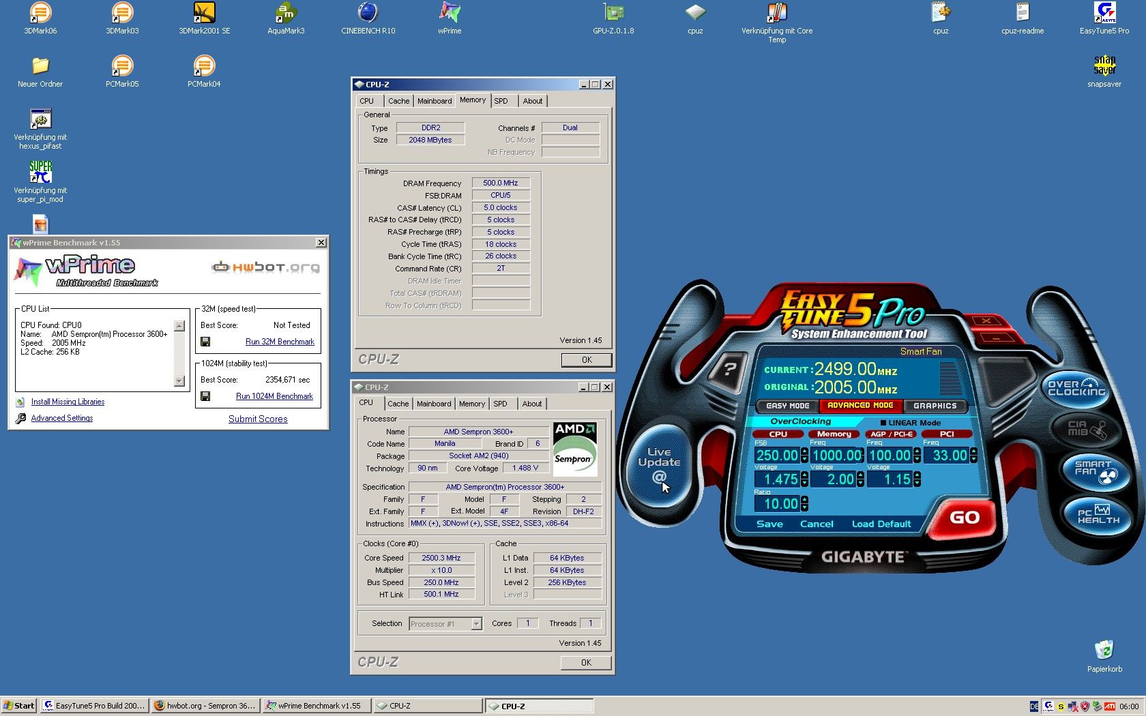
Task: Adjust the PCI-E voltage 1.15 stepper
Action: [x=917, y=479]
